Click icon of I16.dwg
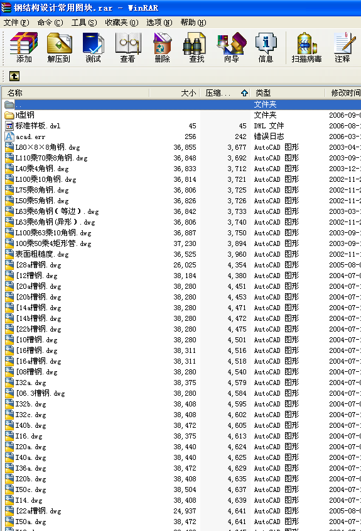 tap(9, 436)
